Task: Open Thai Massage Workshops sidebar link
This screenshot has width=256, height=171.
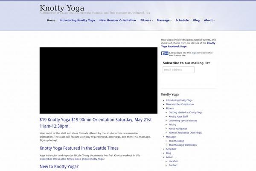Action: 183,145
